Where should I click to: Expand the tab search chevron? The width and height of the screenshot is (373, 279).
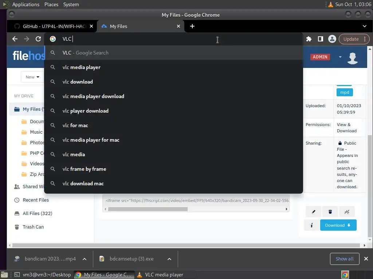tap(364, 26)
